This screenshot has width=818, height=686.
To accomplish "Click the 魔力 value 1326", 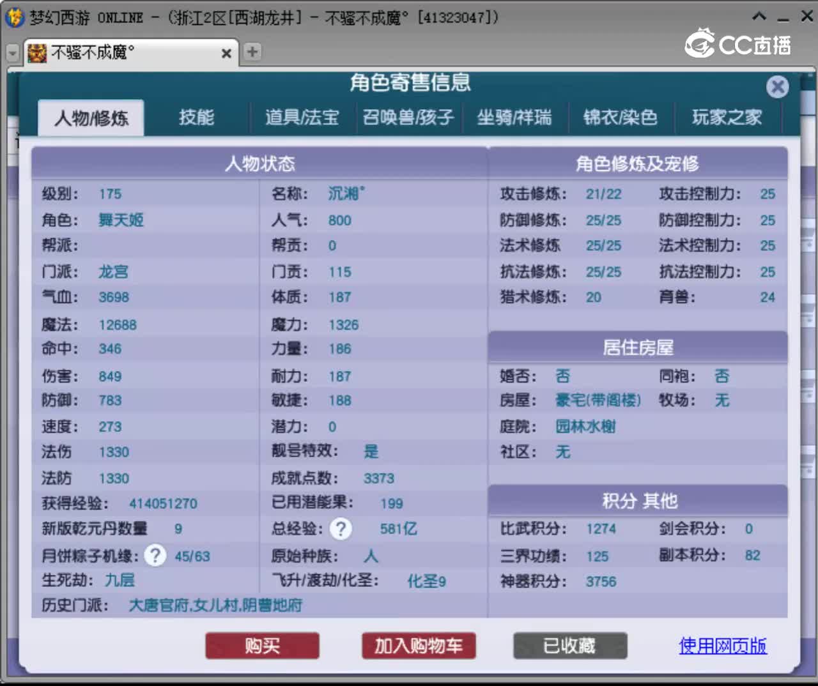I will [344, 325].
